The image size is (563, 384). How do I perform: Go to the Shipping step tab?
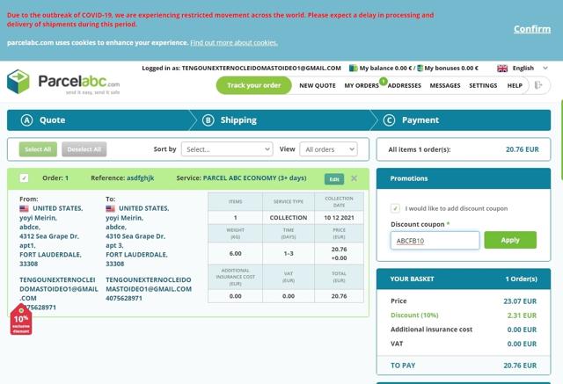[283, 120]
